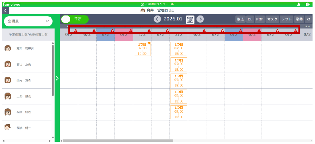This screenshot has width=315, height=144.
Task: Open the マスタ menu
Action: 272,19
